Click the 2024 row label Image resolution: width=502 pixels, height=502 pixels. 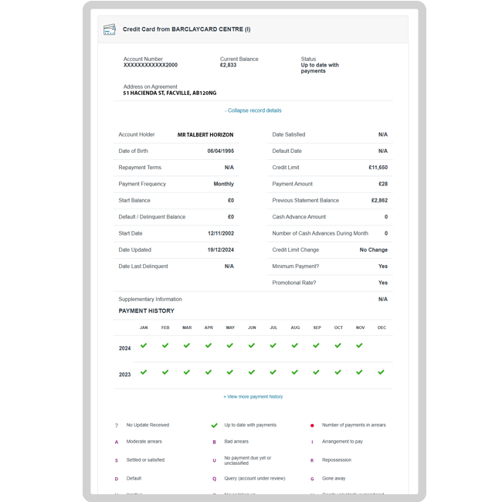[x=124, y=348]
